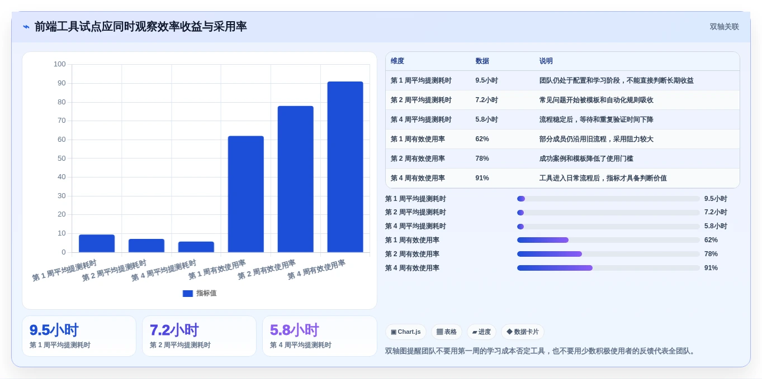
Task: Click description 成功案例和模板降低了使用门槛
Action: click(586, 159)
